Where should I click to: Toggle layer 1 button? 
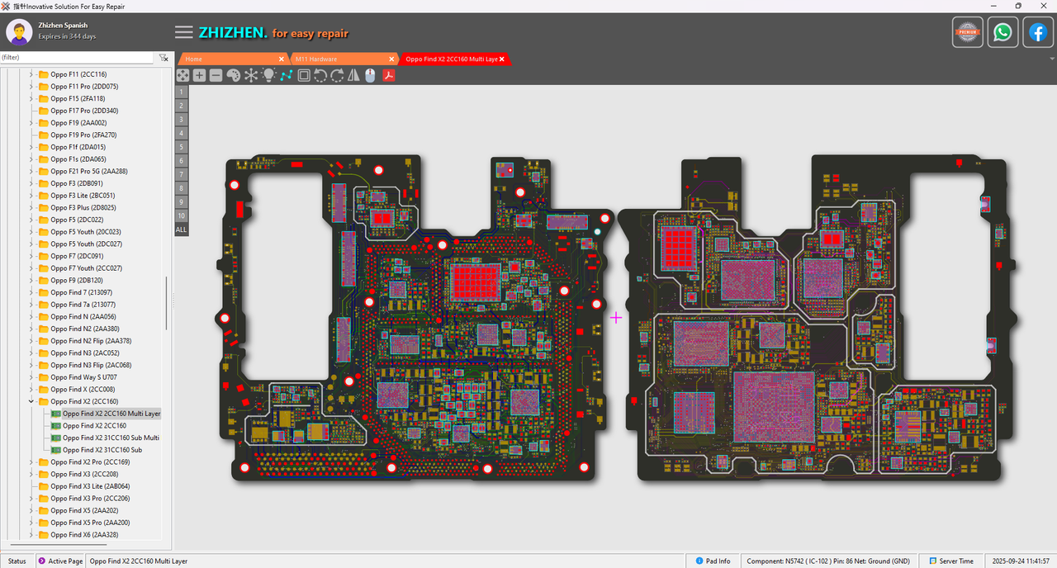182,92
